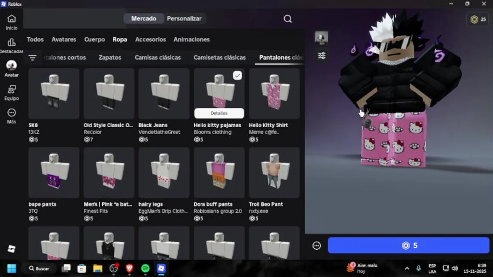Open Camisas clásicas subcategory
Viewport: 493px width, 277px height.
[158, 57]
